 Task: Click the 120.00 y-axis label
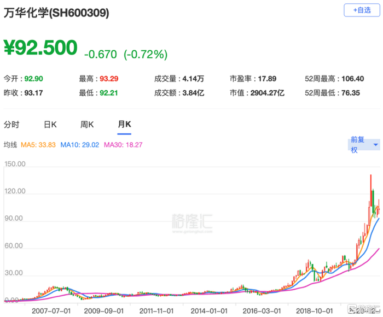pyautogui.click(x=15, y=191)
